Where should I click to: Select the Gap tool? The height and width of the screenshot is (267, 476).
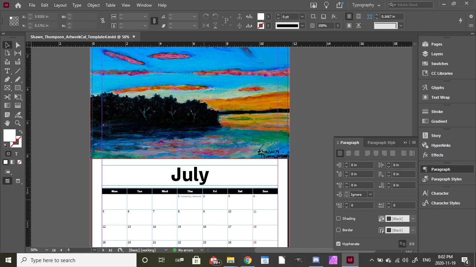(18, 53)
